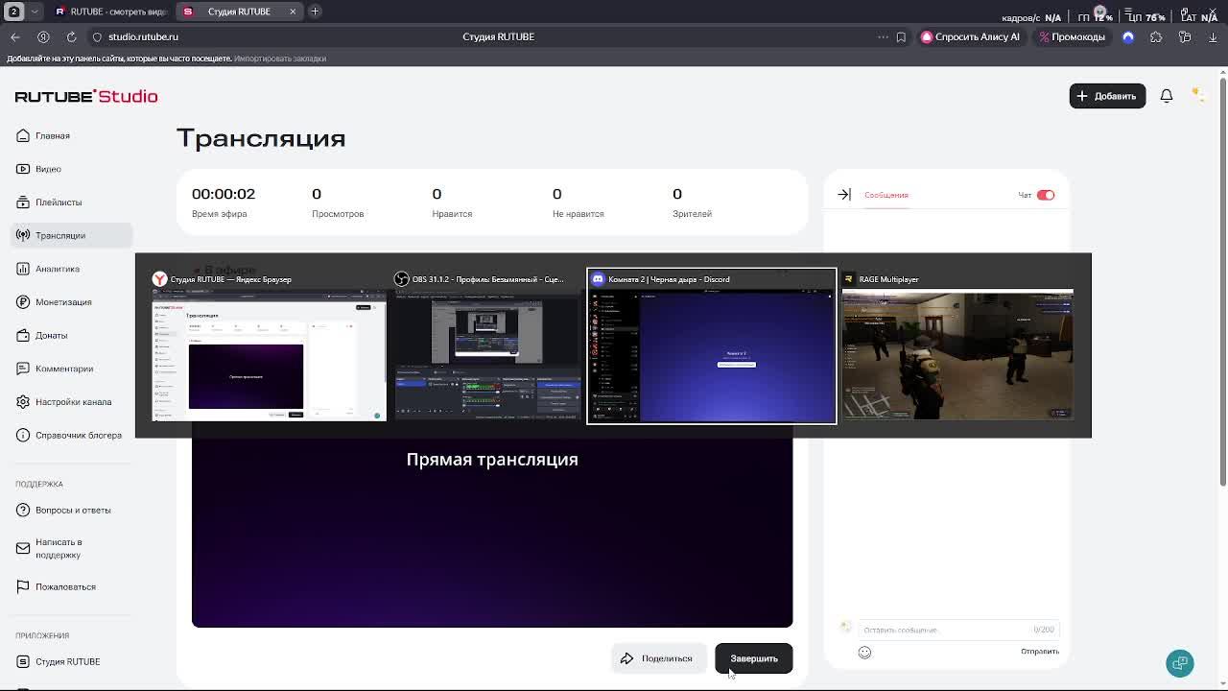Image resolution: width=1228 pixels, height=691 pixels.
Task: Switch to the Сообщения tab
Action: pyautogui.click(x=886, y=195)
